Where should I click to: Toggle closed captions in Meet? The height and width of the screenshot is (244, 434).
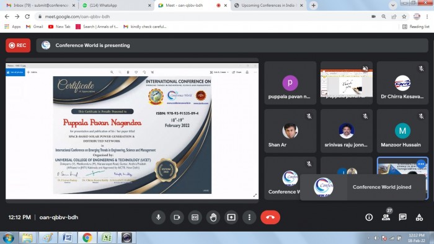click(195, 217)
